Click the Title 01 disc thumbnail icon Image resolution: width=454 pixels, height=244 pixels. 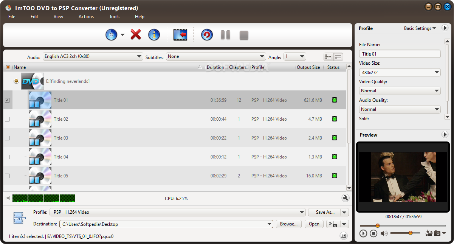pyautogui.click(x=40, y=100)
